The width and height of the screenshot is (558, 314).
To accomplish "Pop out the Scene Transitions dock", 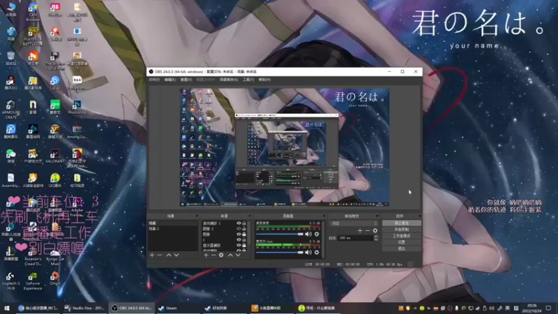I will 377,216.
